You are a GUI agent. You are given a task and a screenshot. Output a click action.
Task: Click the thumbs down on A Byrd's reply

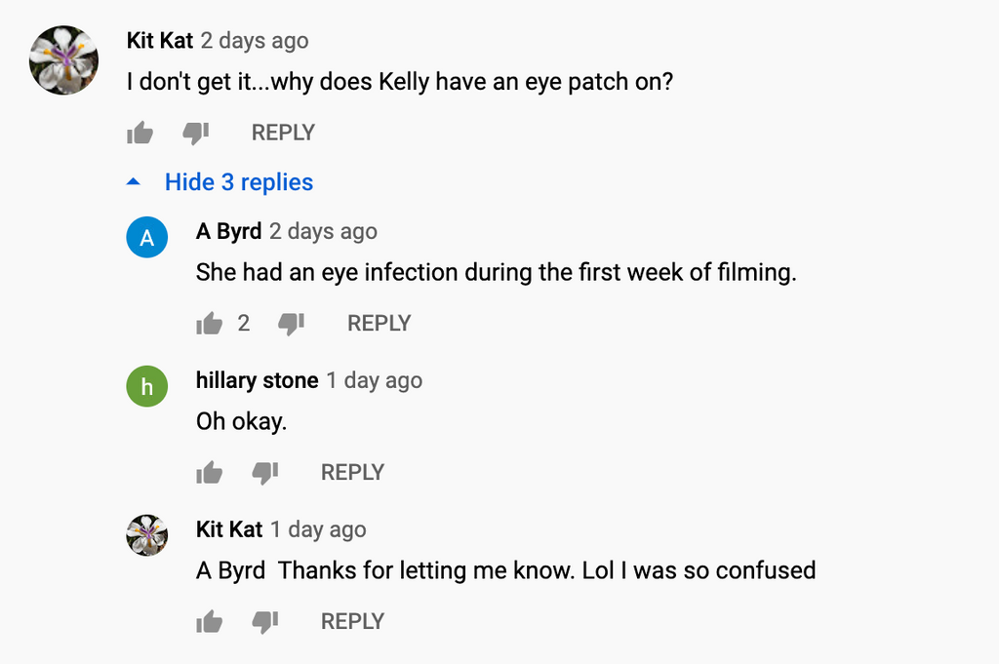(293, 323)
